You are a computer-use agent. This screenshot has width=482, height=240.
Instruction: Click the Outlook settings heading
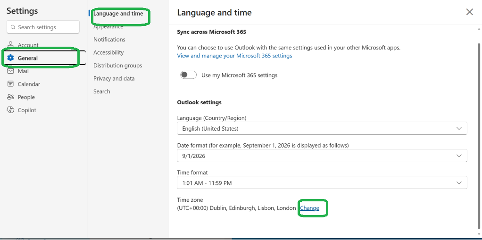coord(199,102)
